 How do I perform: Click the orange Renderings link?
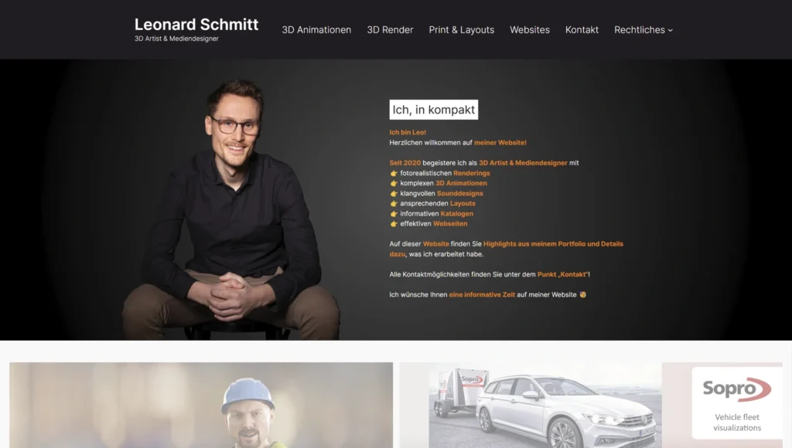click(471, 173)
